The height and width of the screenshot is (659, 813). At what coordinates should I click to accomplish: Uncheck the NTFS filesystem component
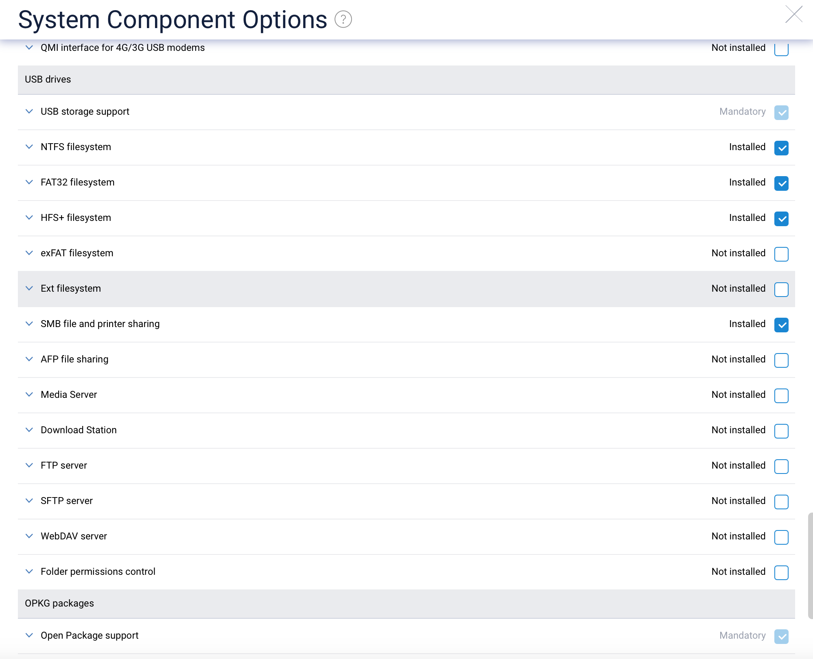point(781,148)
